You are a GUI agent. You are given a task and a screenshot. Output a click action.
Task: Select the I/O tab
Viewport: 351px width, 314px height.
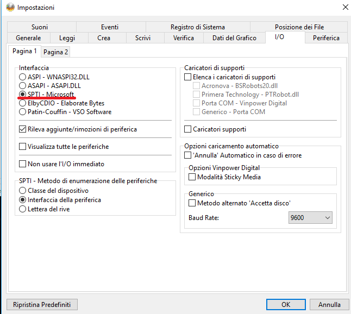point(285,37)
